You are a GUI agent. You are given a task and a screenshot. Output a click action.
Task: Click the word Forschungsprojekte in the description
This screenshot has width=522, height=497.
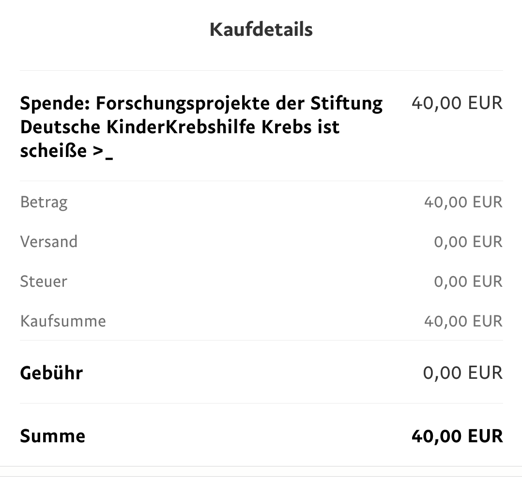pos(183,104)
